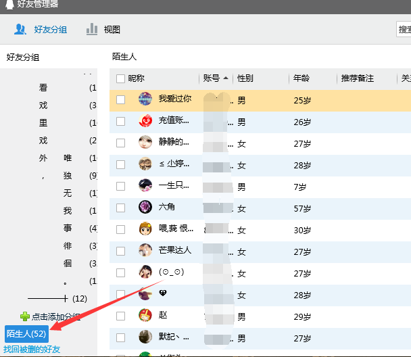Tick the checkbox for 静静的…

pos(120,143)
